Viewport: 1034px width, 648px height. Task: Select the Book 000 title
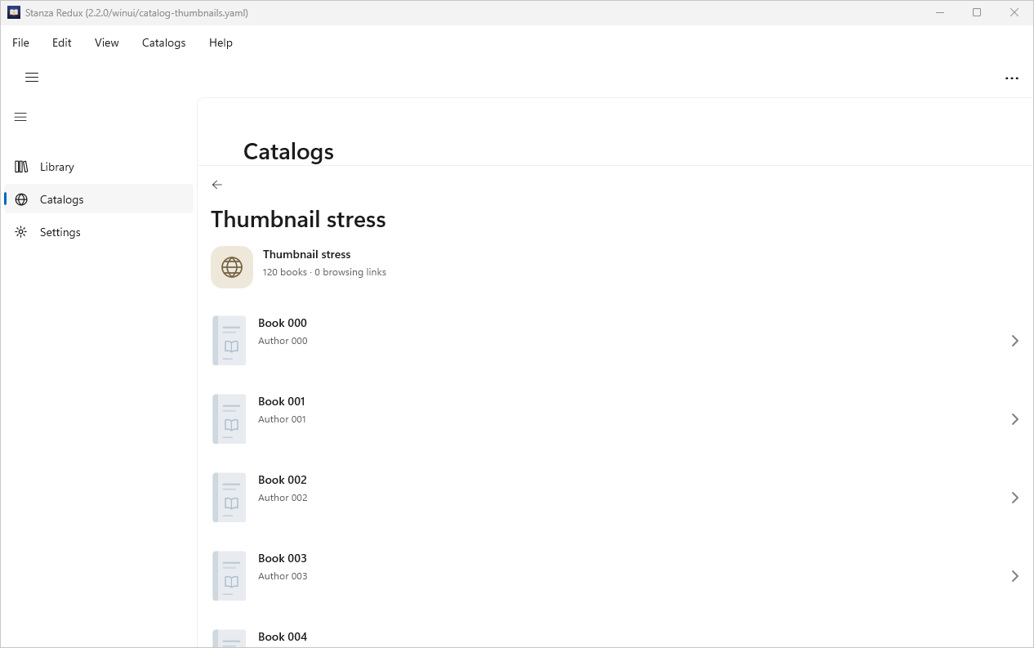coord(283,323)
